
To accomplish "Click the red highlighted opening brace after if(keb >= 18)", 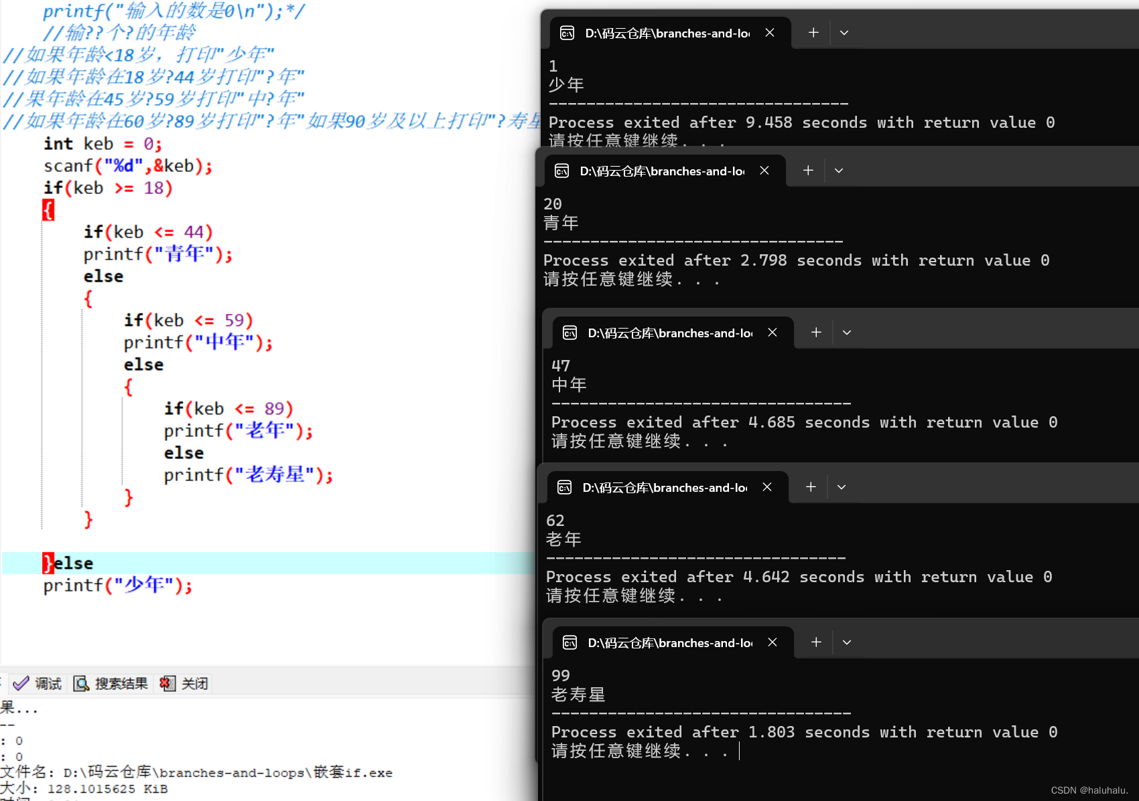I will (x=48, y=210).
